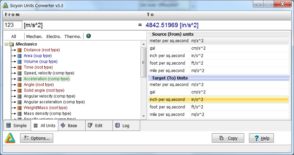Switch to the All Units tab
294x155 pixels.
click(x=44, y=126)
